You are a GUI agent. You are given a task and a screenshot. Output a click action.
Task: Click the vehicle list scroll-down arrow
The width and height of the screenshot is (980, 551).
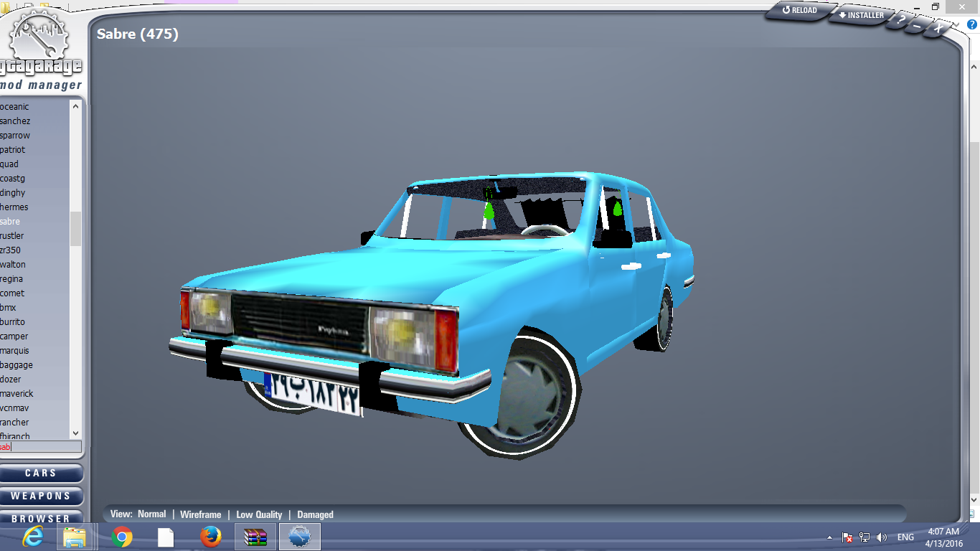pyautogui.click(x=75, y=433)
